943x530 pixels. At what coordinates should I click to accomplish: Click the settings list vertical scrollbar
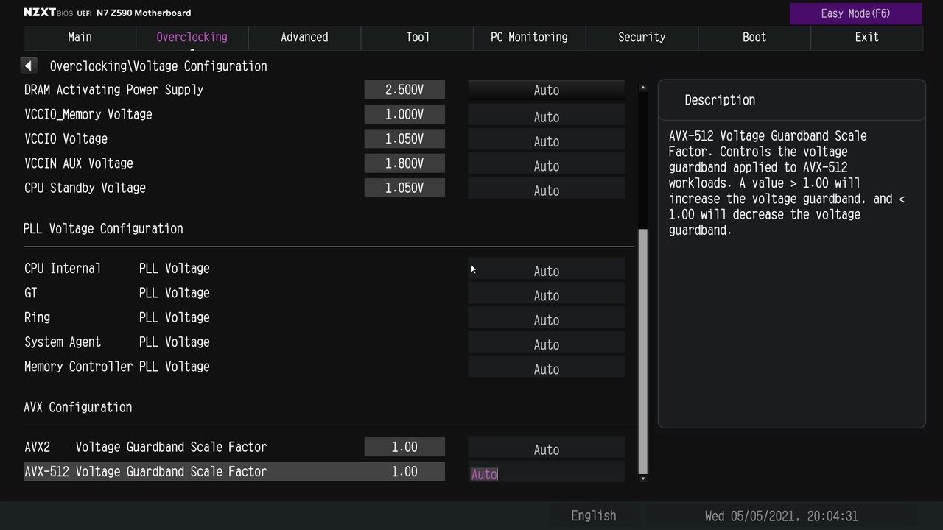point(643,351)
